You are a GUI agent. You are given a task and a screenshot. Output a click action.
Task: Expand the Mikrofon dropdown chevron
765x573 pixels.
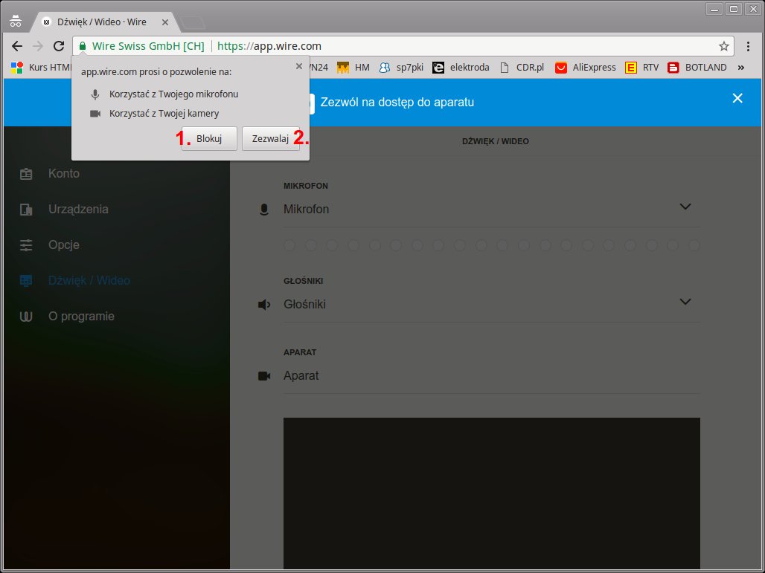685,207
